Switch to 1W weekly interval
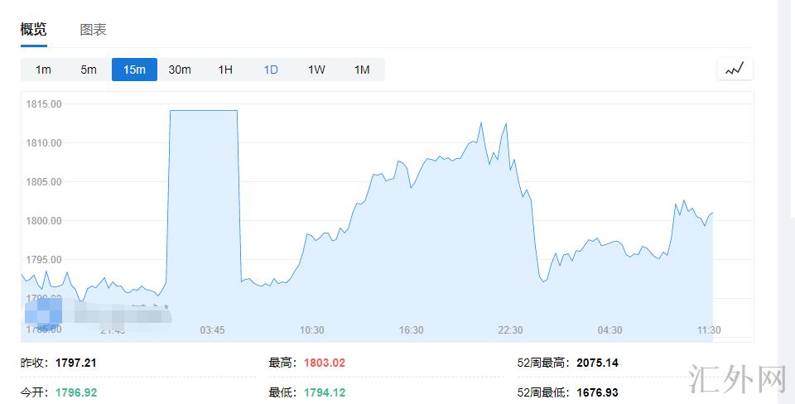795x404 pixels. (316, 70)
